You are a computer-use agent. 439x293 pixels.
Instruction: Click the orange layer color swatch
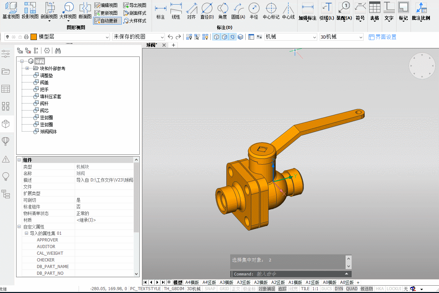coord(34,37)
